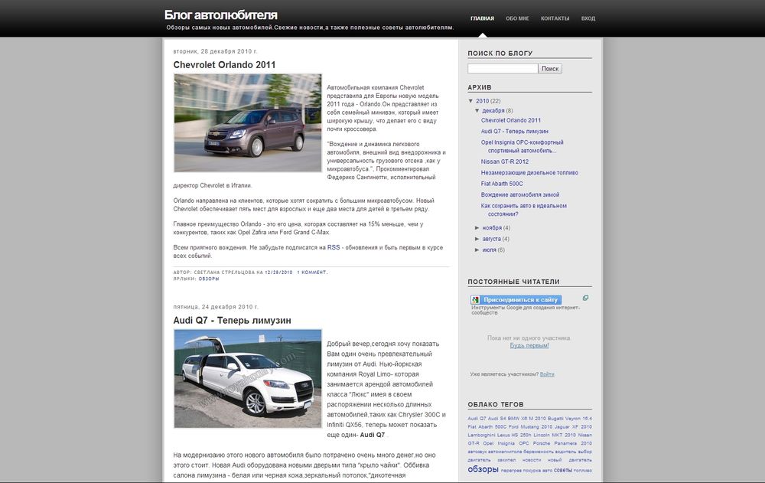Click the RSS subscription link

[334, 247]
